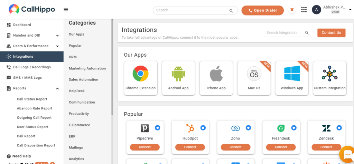Image resolution: width=354 pixels, height=164 pixels.
Task: Open the CRM category
Action: point(73,57)
